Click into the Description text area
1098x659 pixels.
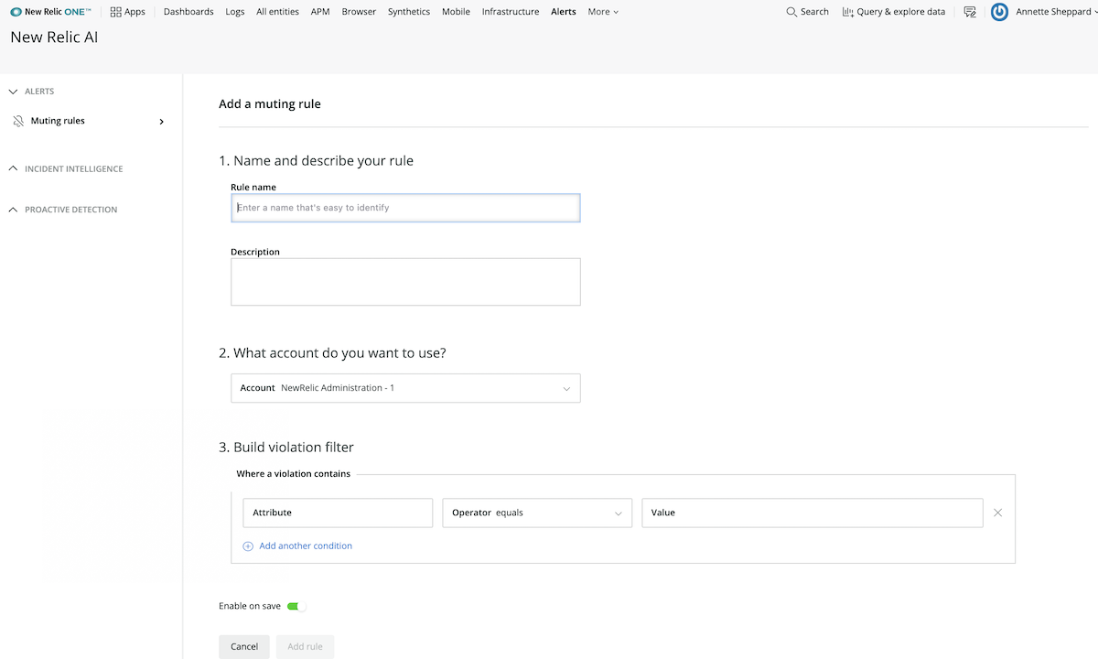(x=405, y=282)
